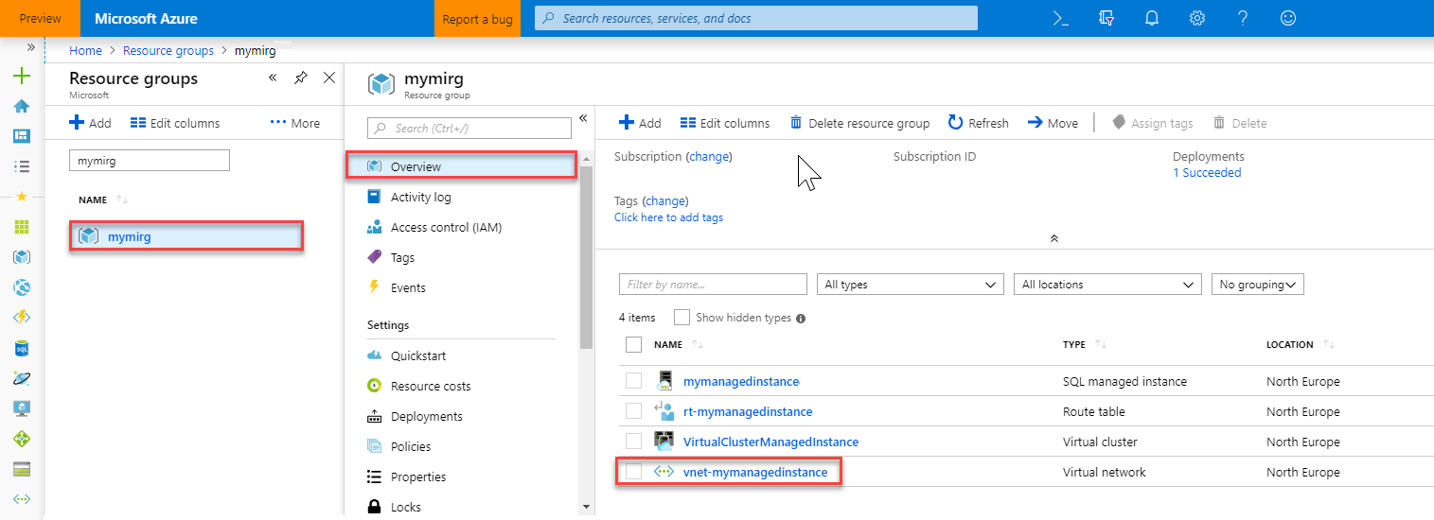
Task: Sort resources by TYPE column
Action: (1074, 345)
